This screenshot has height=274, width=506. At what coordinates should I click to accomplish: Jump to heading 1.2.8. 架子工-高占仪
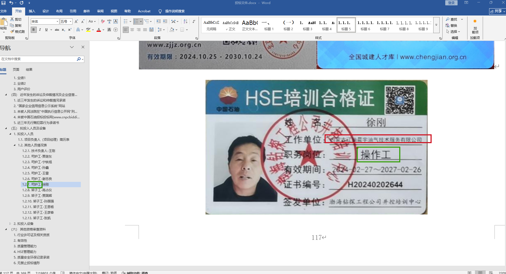(x=37, y=190)
